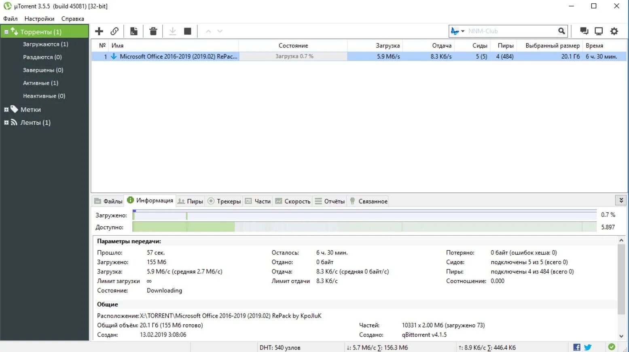629x352 pixels.
Task: Click the Facebook icon in status bar
Action: 577,347
